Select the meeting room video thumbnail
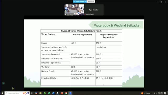Screen dimensions: 168x95 [74, 10]
